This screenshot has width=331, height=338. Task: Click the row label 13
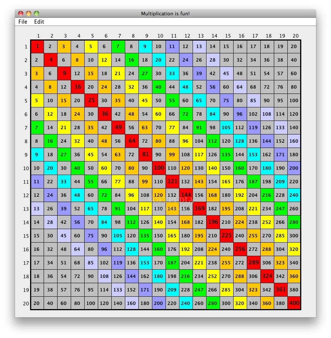click(26, 209)
